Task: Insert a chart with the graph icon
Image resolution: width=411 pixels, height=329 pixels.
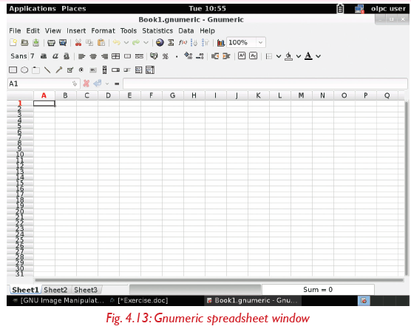Action: point(221,43)
